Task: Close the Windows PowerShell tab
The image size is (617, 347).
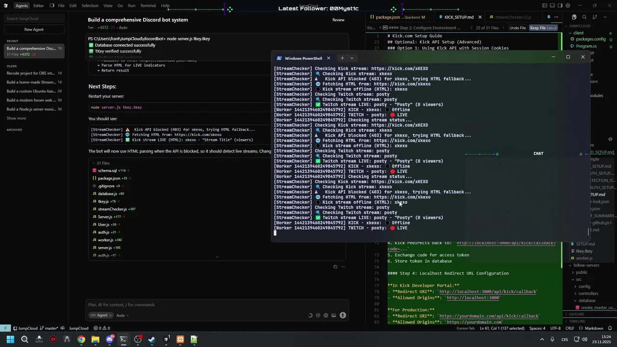Action: pos(329,58)
